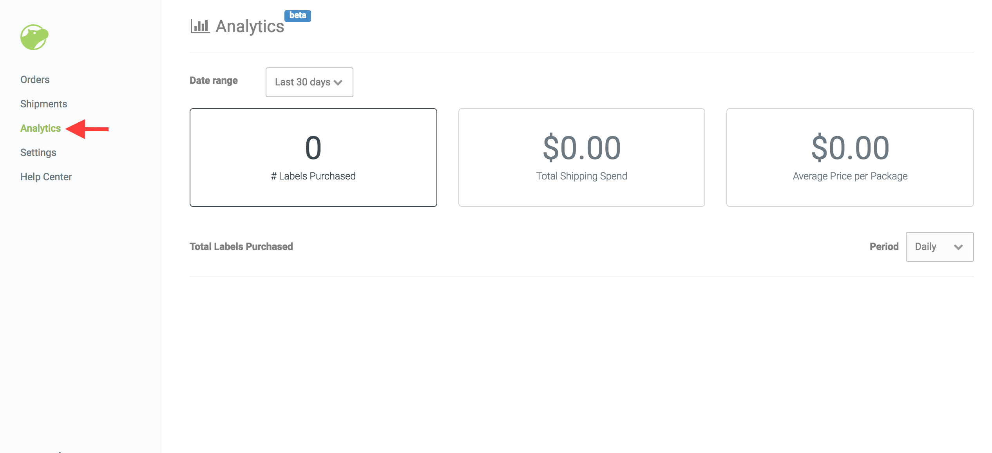Click the bar chart Analytics icon
Screen dimensions: 992x453
tap(200, 26)
